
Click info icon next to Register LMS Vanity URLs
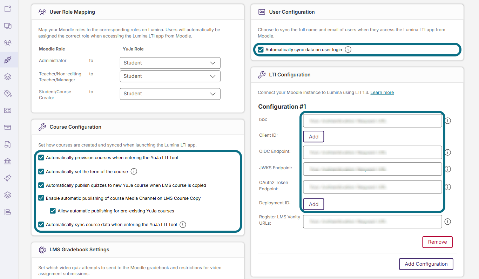[448, 222]
